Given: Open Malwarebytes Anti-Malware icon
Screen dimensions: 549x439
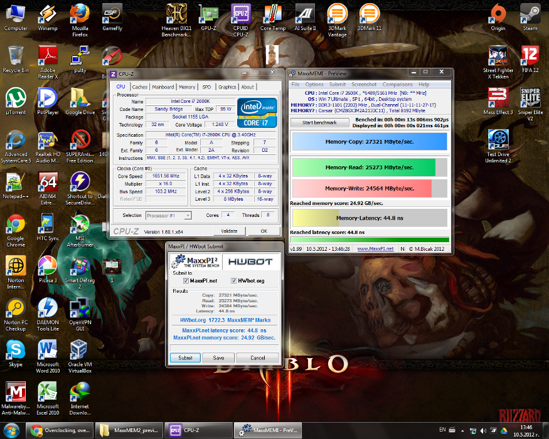Looking at the screenshot, I should click(16, 398).
